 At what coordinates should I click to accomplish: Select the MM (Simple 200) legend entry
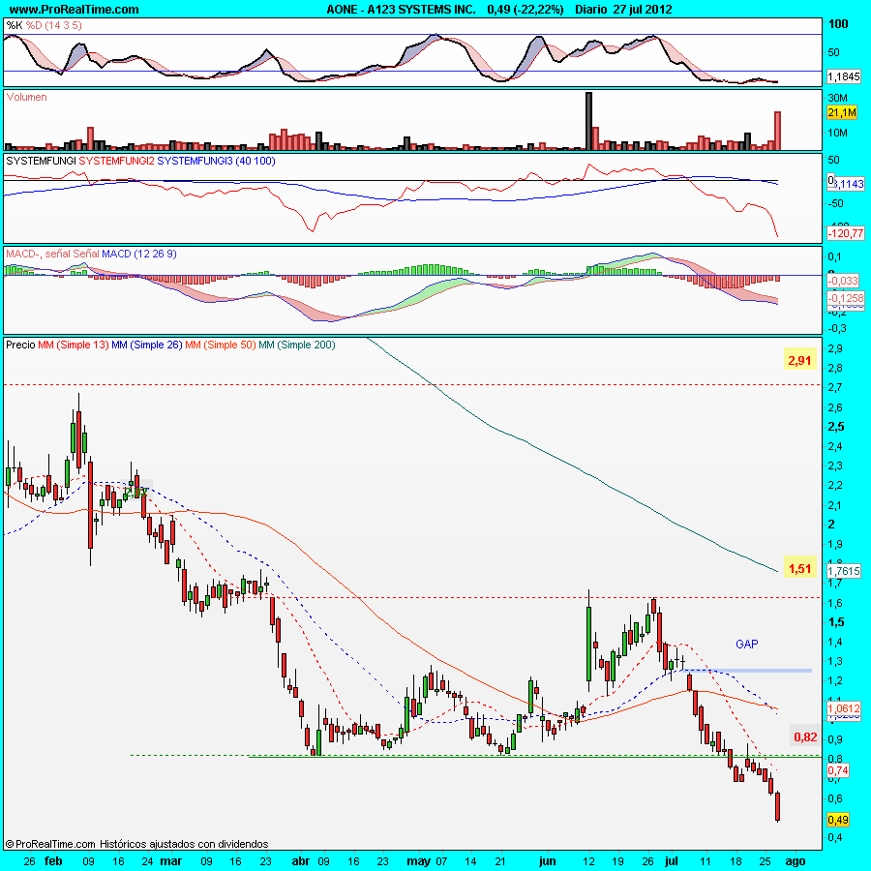coord(297,345)
